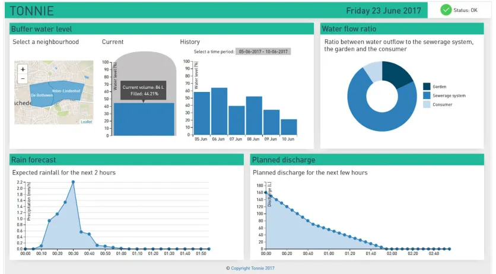496x274 pixels.
Task: Click the Garden legend label
Action: pyautogui.click(x=440, y=87)
